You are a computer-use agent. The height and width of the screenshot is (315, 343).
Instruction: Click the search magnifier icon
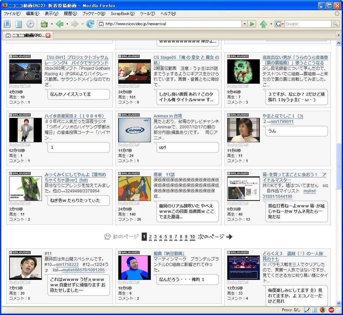point(335,23)
